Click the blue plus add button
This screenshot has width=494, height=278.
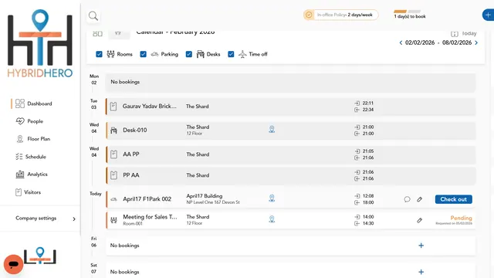(x=488, y=15)
